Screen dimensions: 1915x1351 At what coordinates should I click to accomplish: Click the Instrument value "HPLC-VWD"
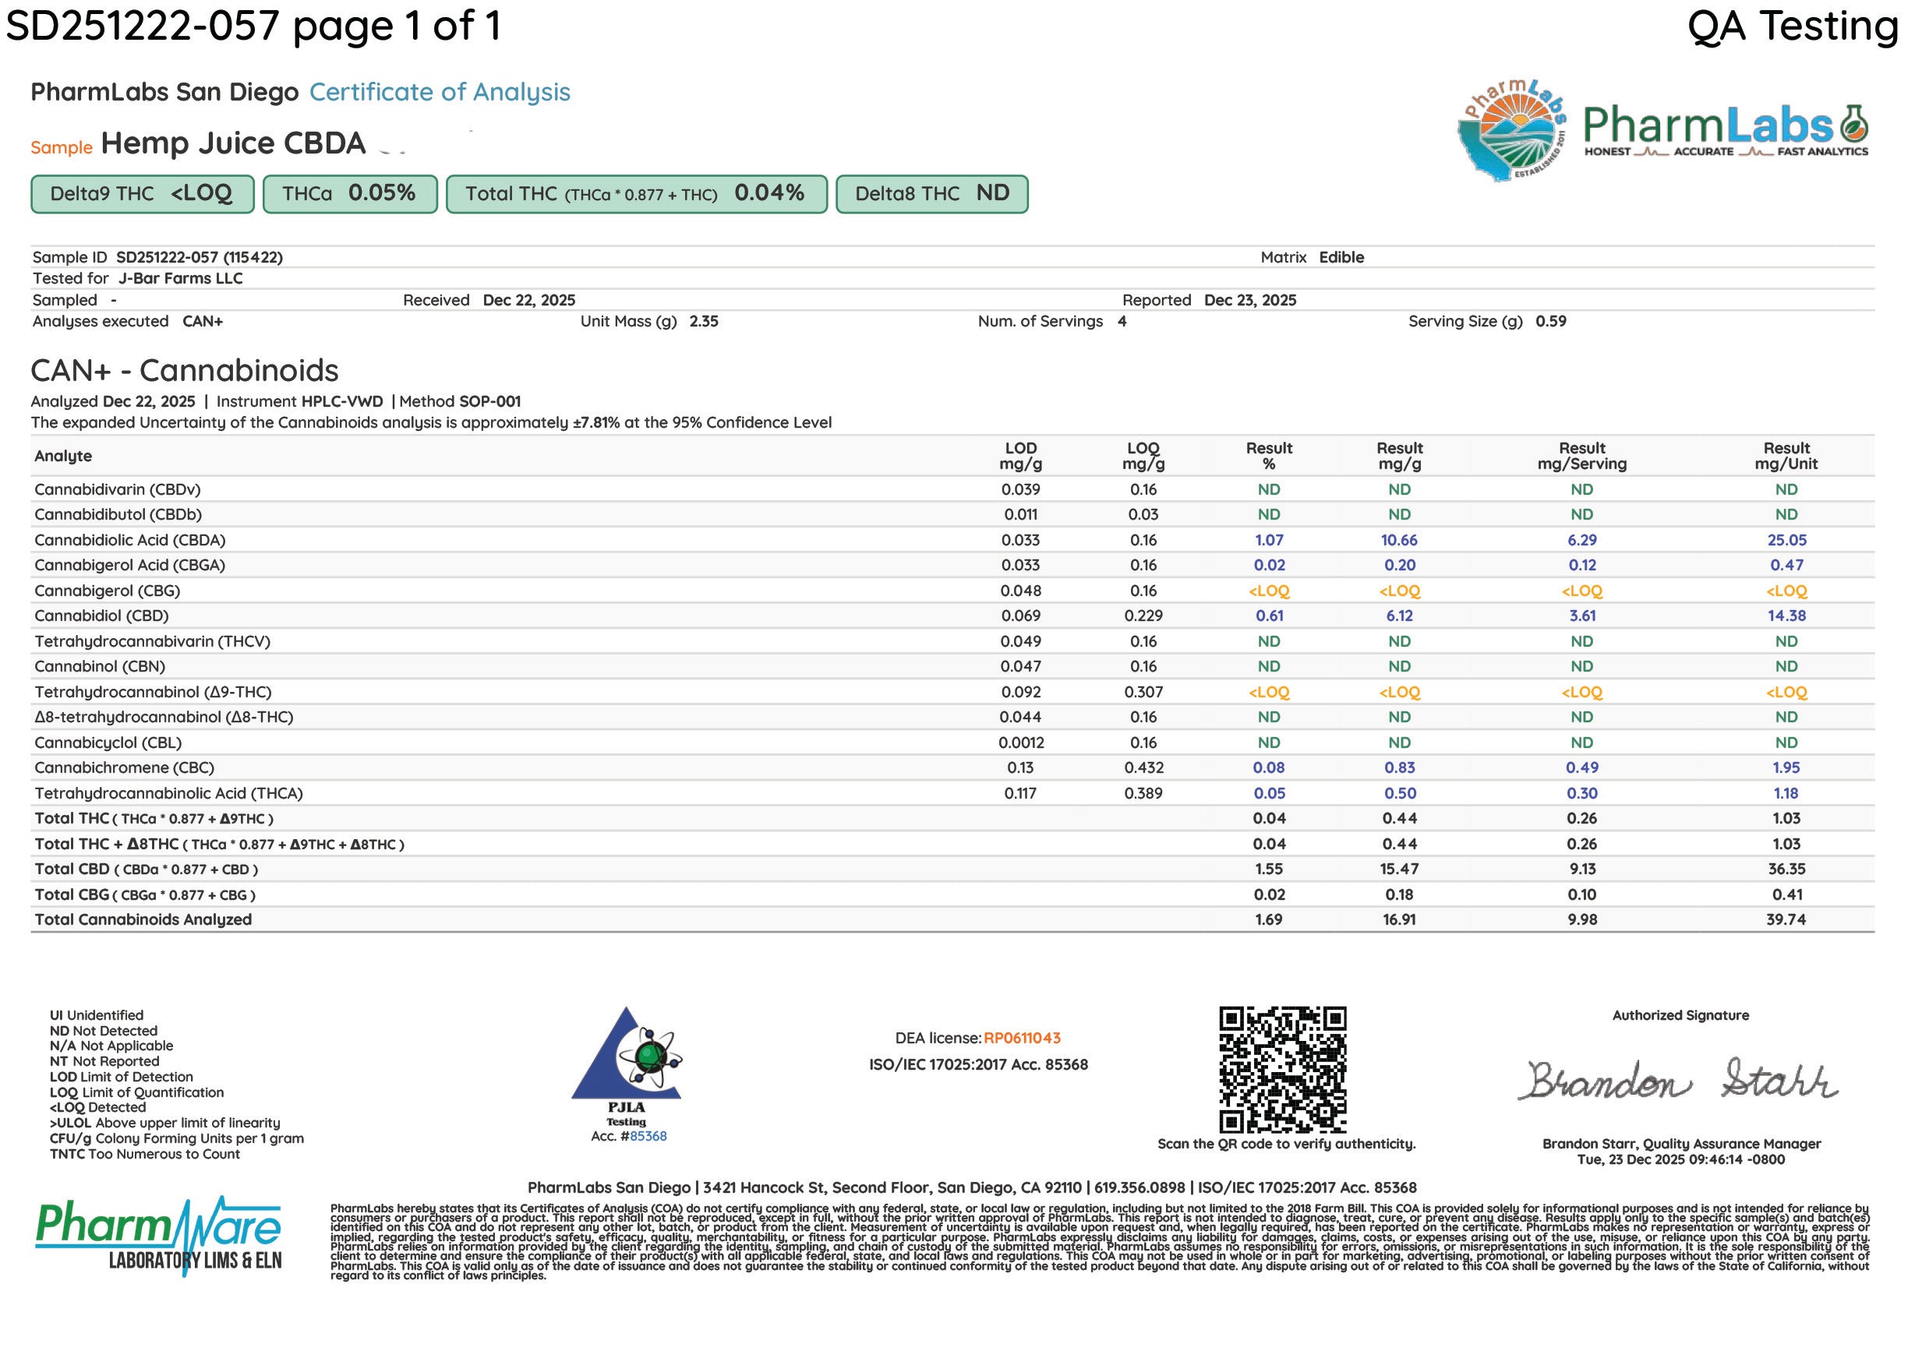coord(342,401)
